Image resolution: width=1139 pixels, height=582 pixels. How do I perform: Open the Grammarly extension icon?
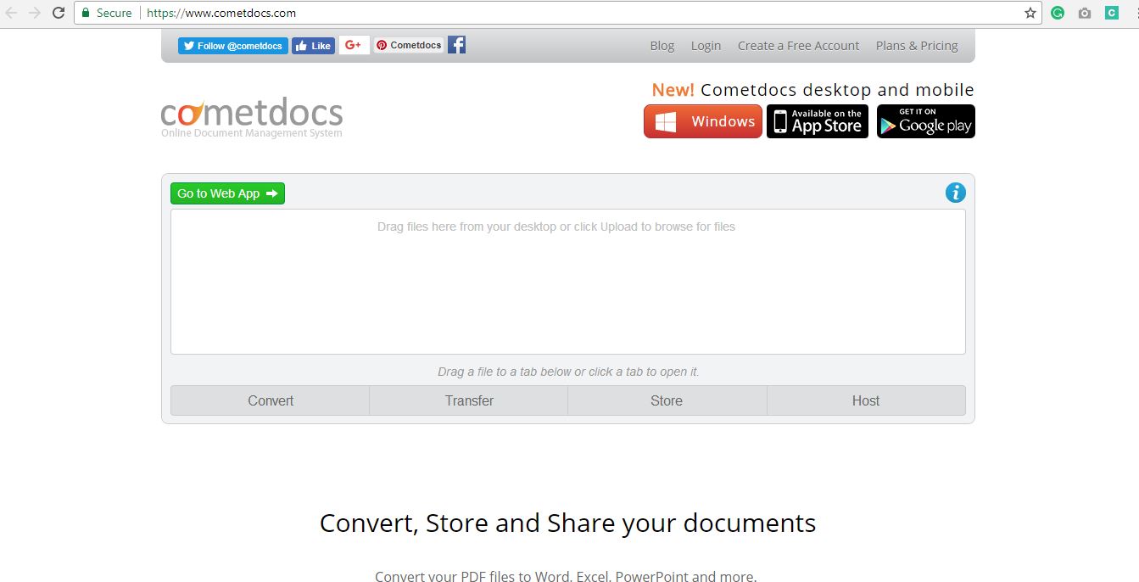click(x=1058, y=13)
